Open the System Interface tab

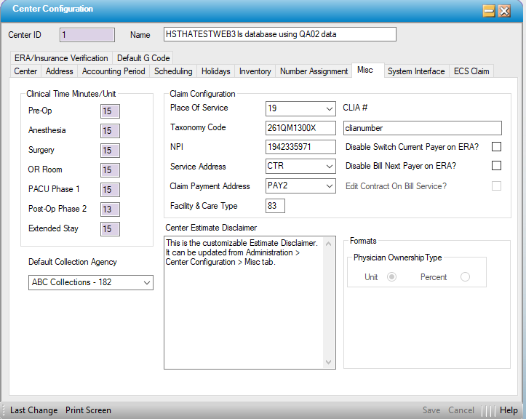coord(416,71)
